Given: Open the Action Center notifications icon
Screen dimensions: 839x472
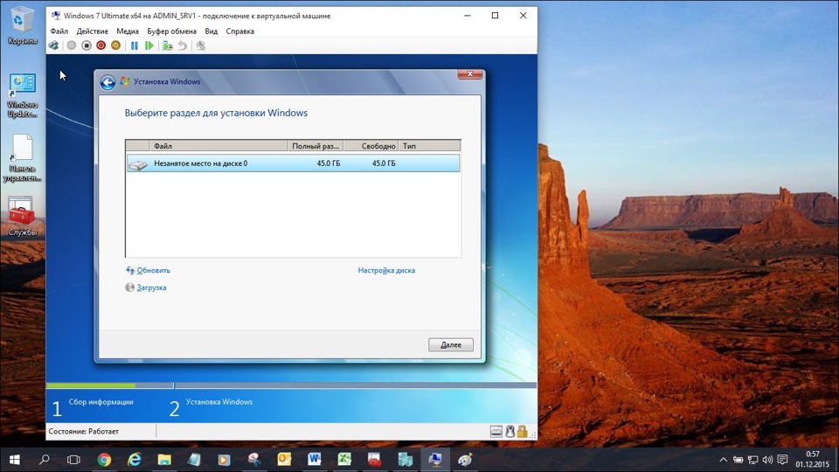Looking at the screenshot, I should (x=782, y=460).
